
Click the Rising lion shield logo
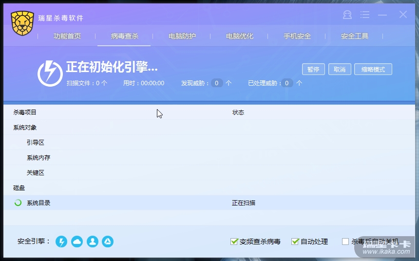click(22, 23)
